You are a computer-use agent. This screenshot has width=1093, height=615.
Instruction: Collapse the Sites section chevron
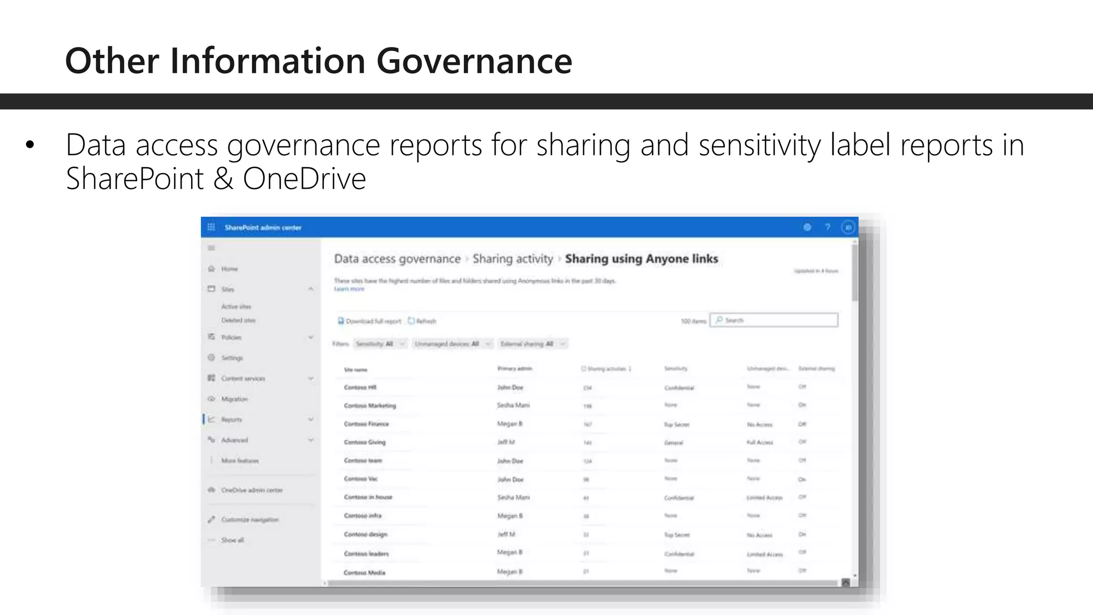[x=311, y=289]
